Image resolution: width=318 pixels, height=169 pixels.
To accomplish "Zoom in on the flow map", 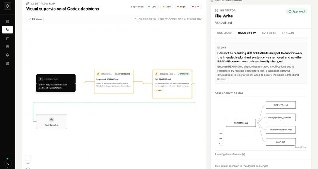I will tap(28, 158).
